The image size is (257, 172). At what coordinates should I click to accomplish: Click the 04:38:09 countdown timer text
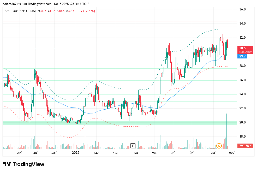point(245,52)
